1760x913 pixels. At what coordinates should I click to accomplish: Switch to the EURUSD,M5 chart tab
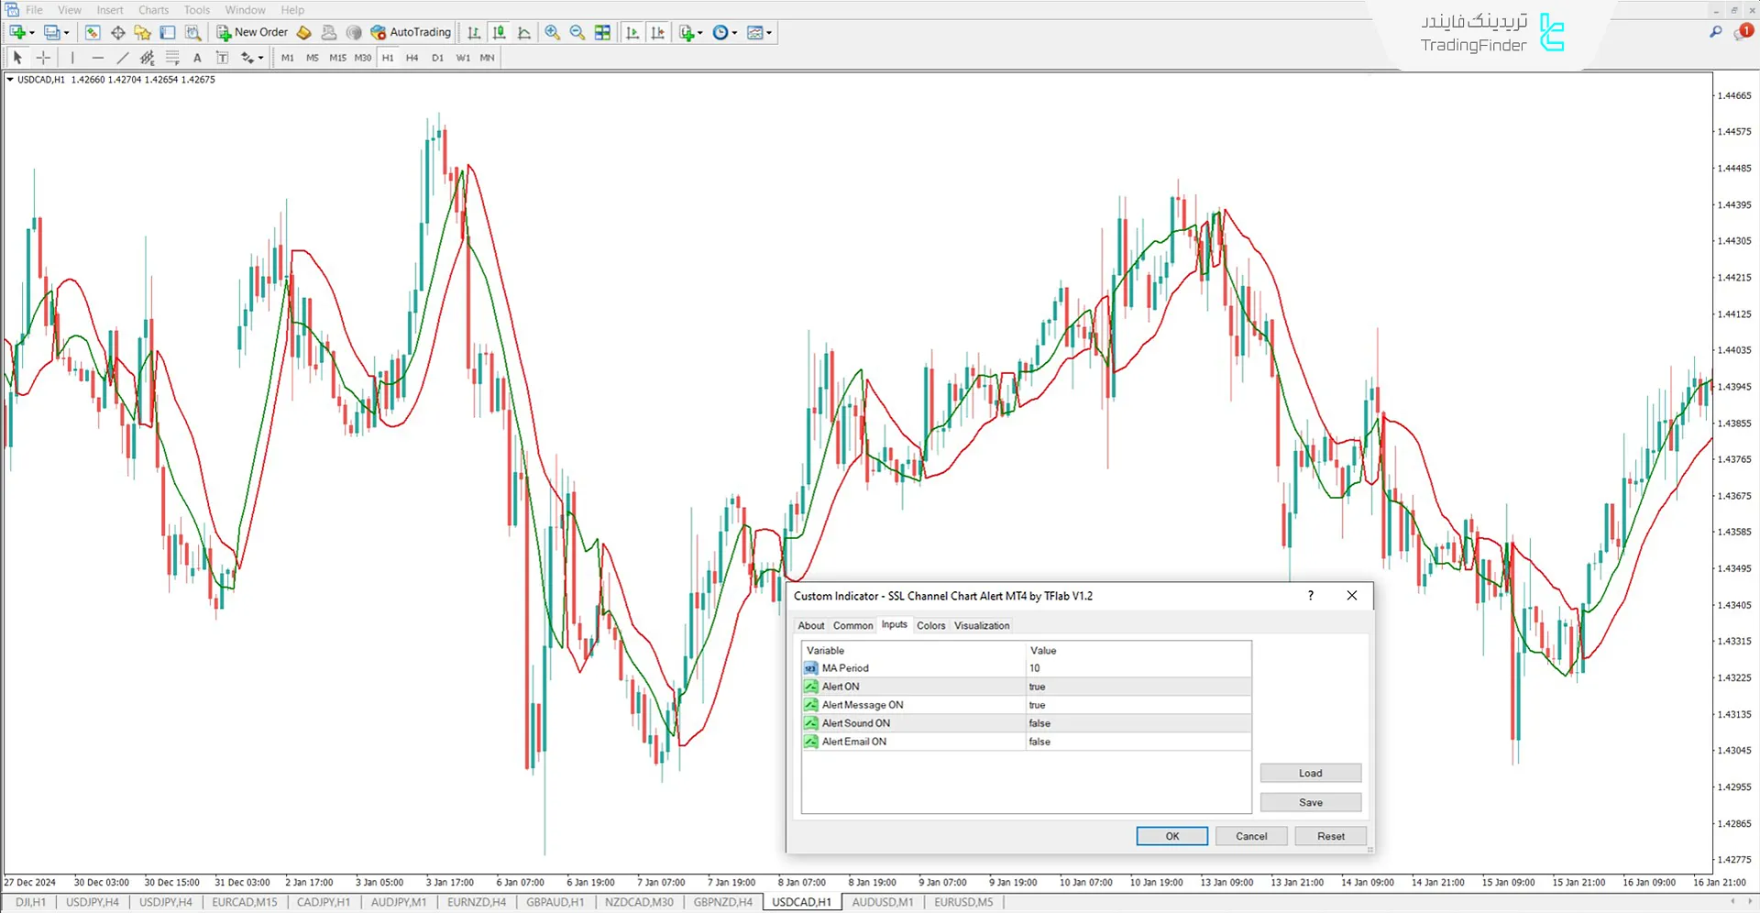[x=962, y=902]
